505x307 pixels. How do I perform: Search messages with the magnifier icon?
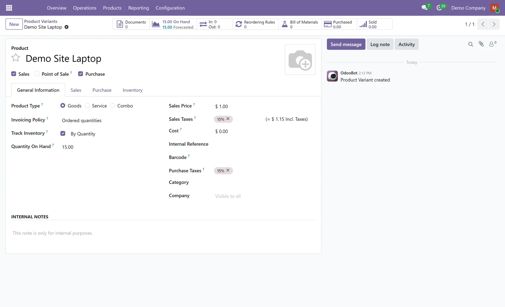[x=471, y=44]
